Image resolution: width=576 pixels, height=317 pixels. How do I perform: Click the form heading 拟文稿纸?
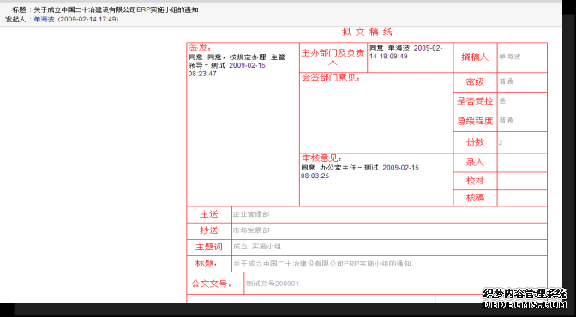(x=368, y=33)
